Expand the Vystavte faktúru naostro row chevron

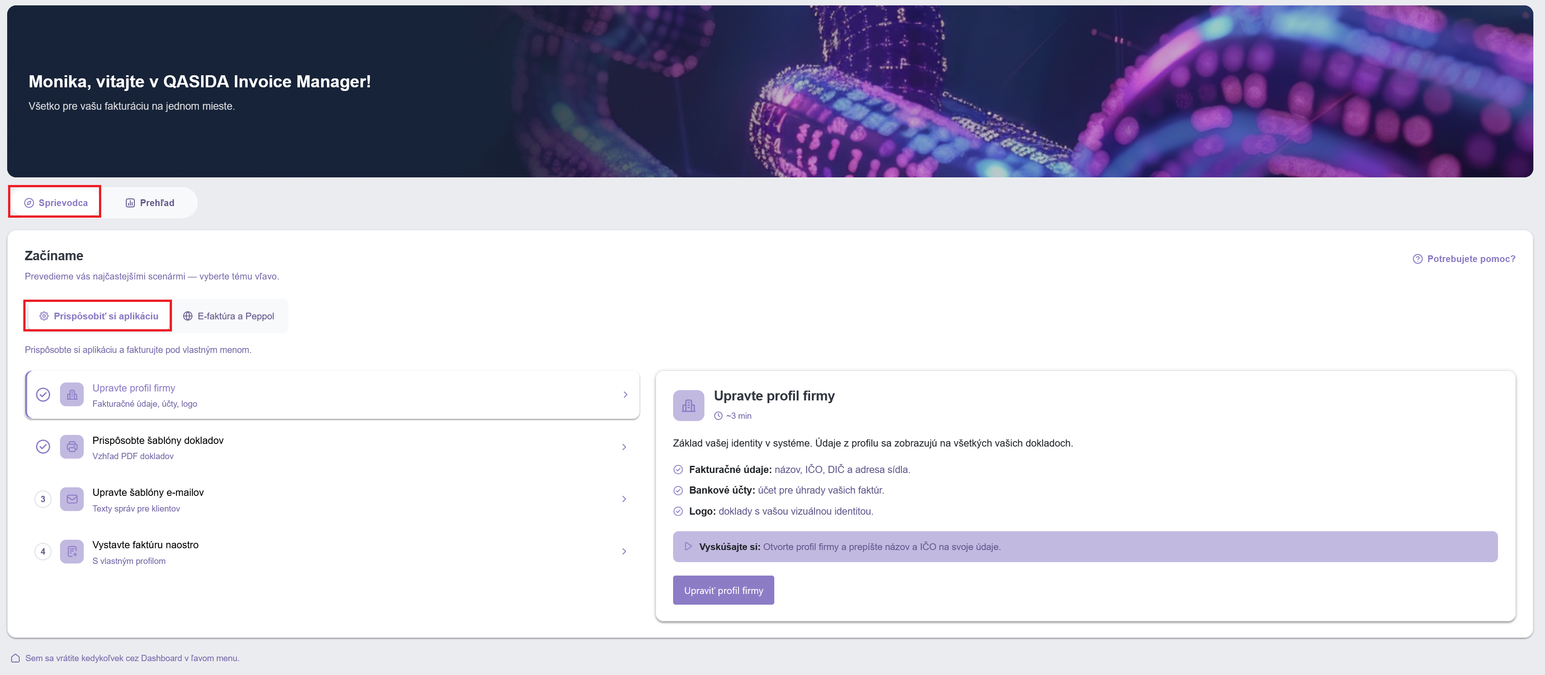coord(624,551)
